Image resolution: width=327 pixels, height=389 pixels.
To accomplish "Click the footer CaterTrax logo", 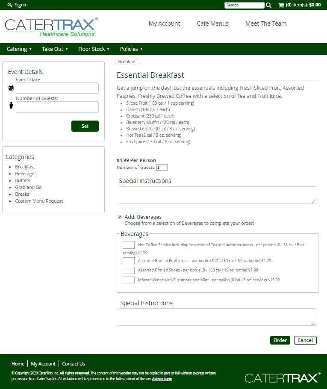I will tap(283, 378).
